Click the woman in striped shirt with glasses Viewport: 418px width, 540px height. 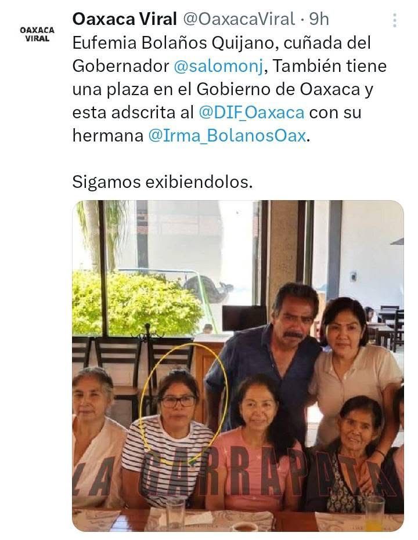pos(169,437)
